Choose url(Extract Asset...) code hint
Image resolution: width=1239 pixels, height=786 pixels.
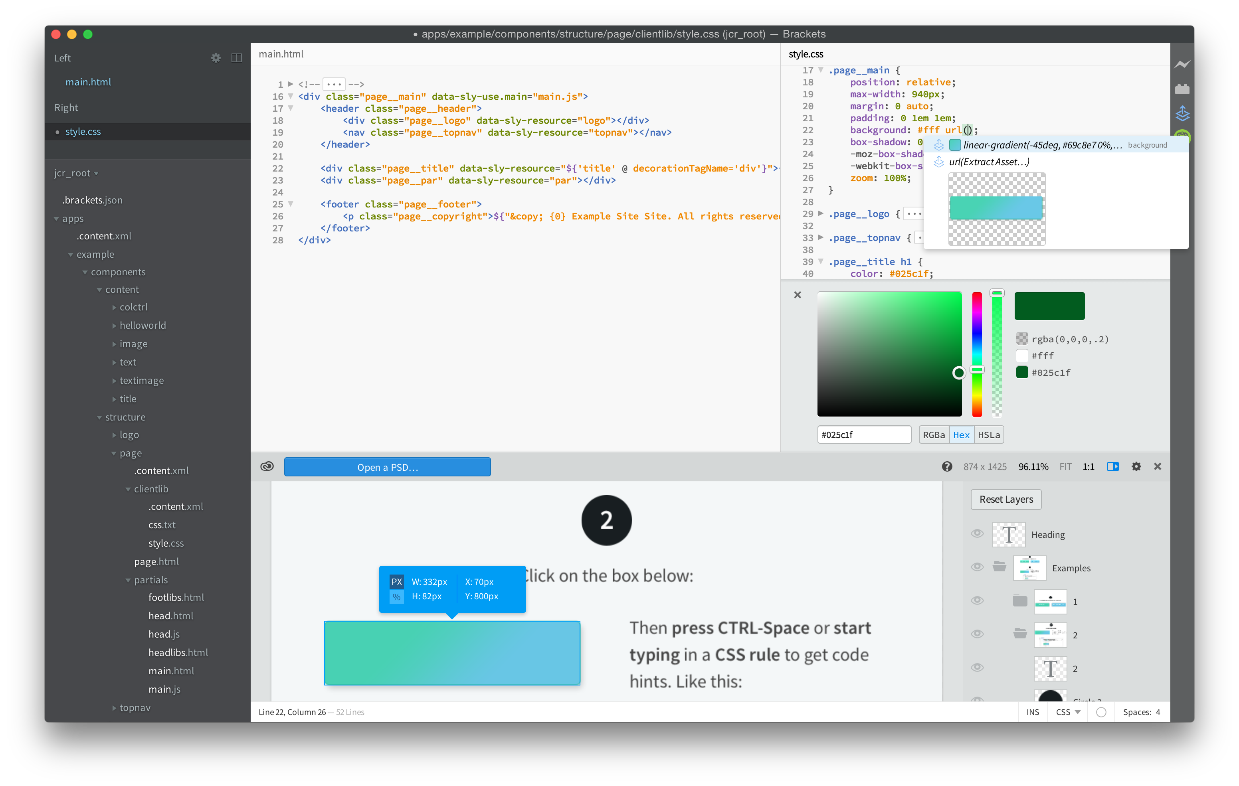pyautogui.click(x=988, y=162)
